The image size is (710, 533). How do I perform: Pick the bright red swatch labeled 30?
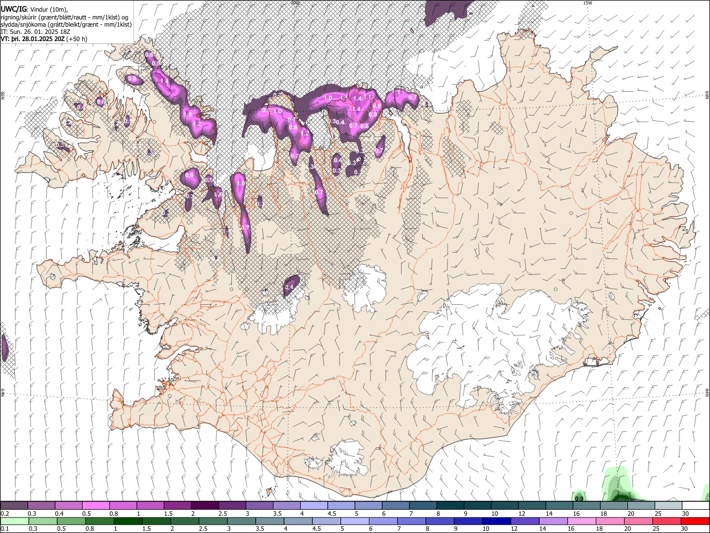click(x=695, y=521)
